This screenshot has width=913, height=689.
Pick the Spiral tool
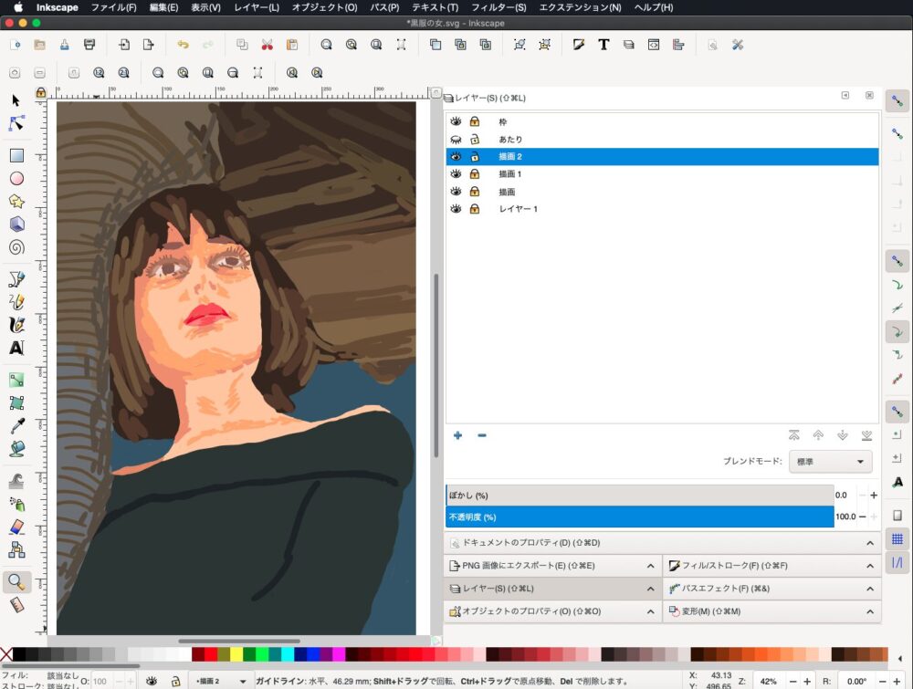click(16, 247)
